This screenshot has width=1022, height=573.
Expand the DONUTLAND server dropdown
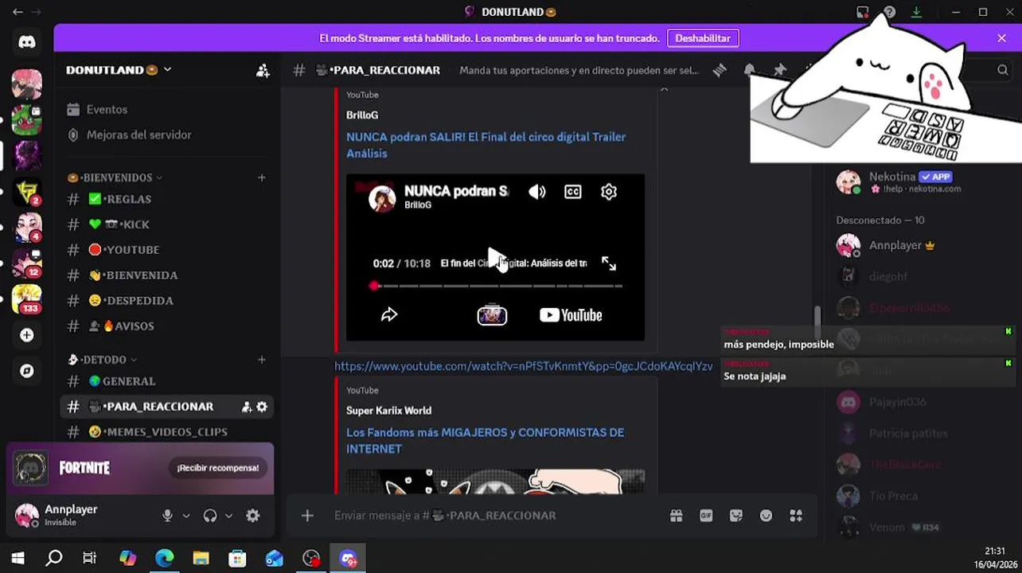[167, 70]
